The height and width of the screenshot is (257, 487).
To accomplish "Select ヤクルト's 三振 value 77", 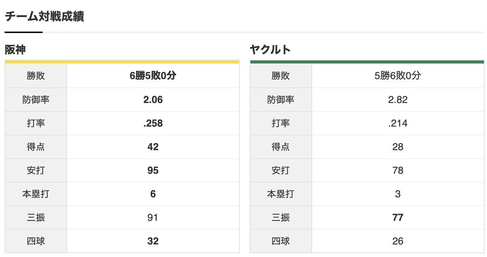I will click(397, 217).
